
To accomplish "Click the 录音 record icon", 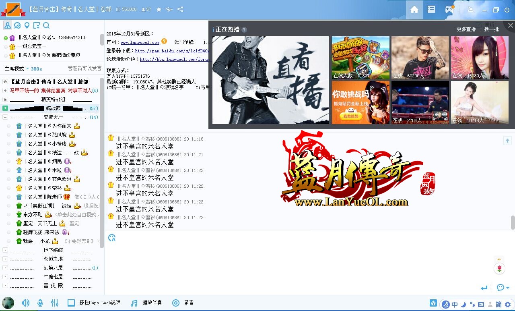I will 176,303.
